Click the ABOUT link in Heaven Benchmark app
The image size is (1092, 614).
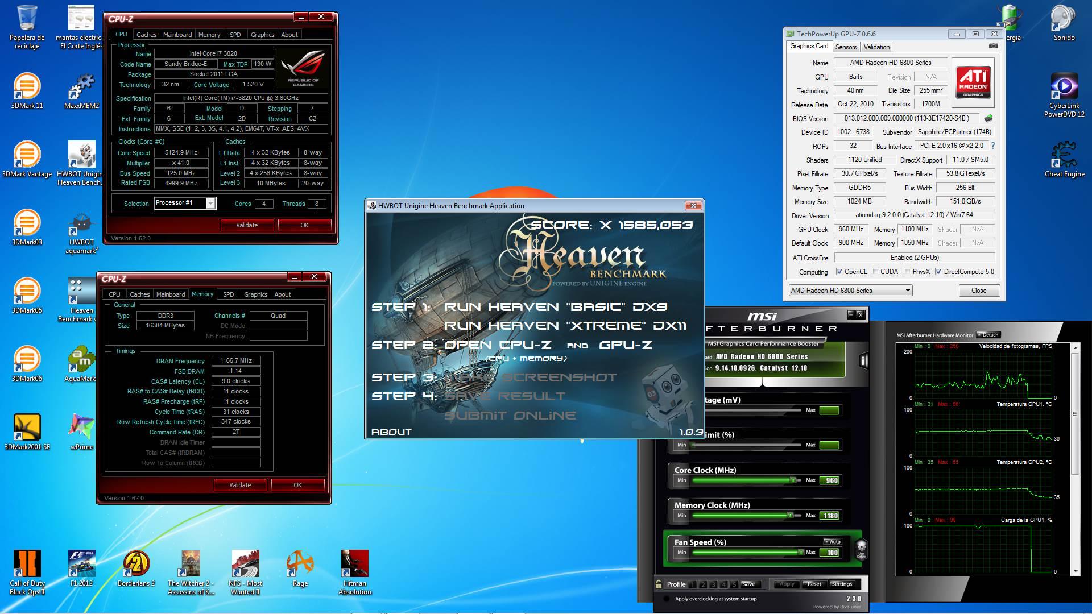(391, 432)
